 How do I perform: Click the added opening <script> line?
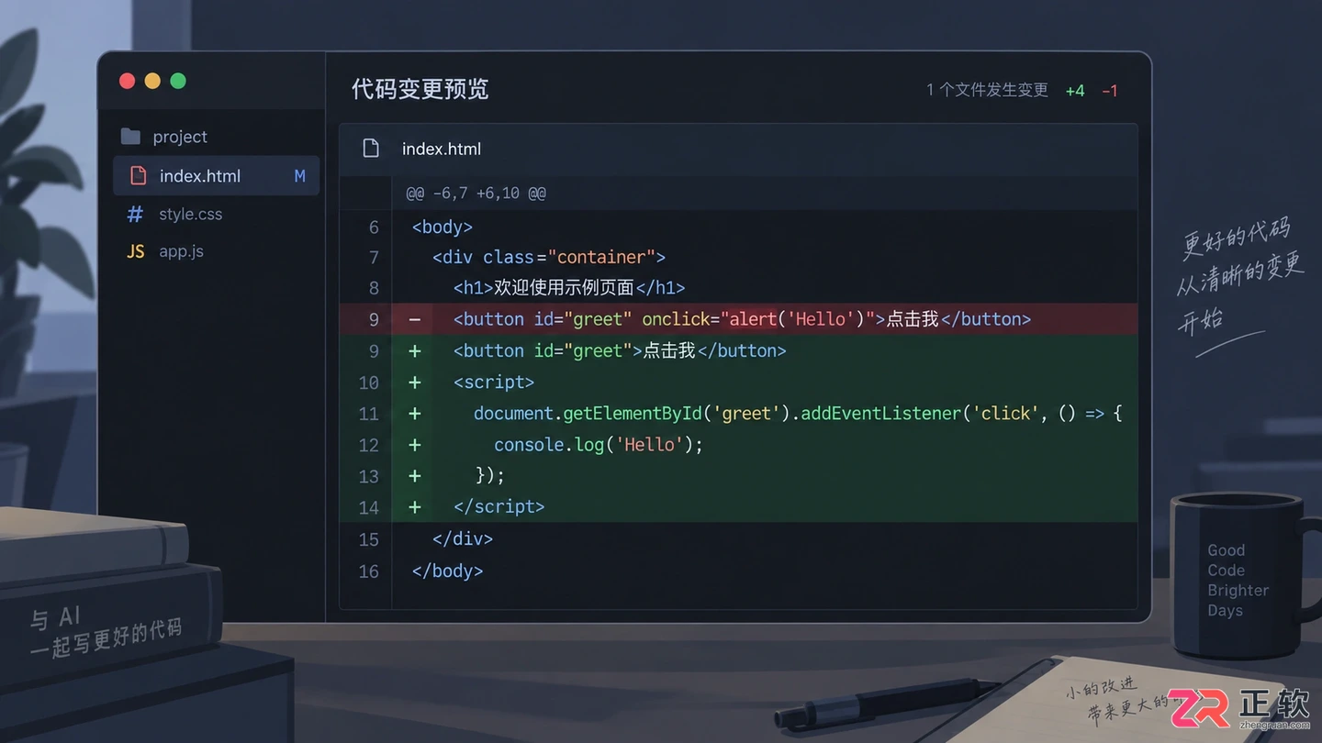click(x=738, y=382)
